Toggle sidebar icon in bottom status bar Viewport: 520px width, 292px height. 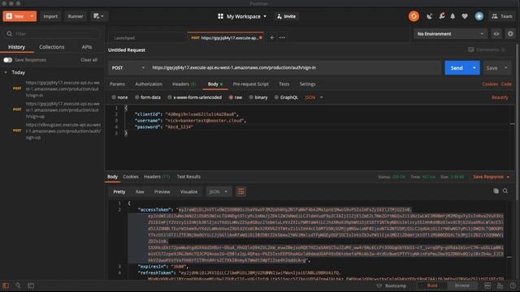point(6,286)
